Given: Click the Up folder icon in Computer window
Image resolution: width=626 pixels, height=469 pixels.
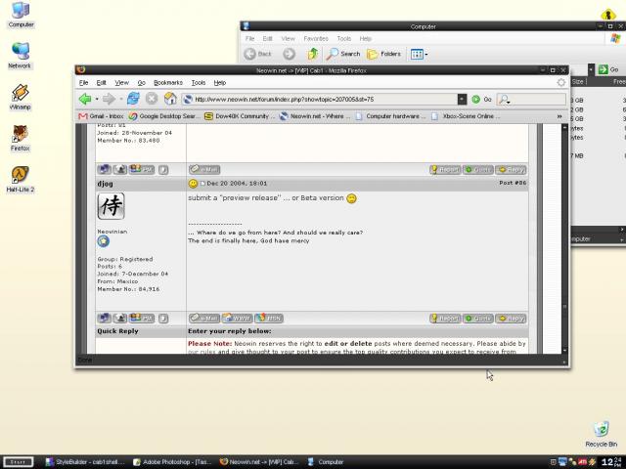Looking at the screenshot, I should click(313, 54).
